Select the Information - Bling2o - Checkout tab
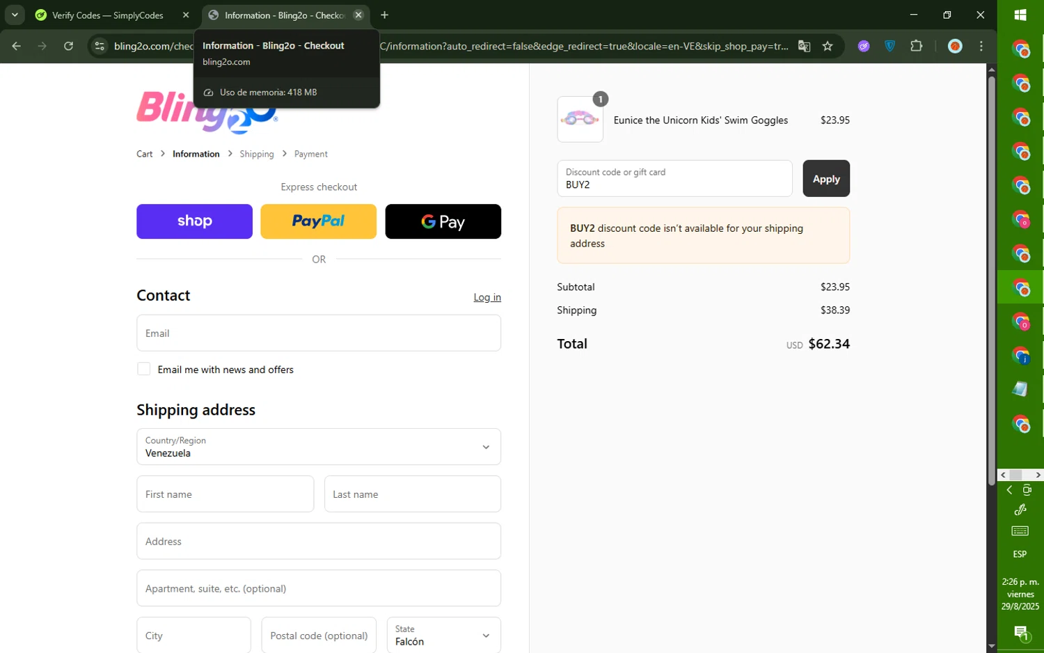This screenshot has width=1044, height=653. click(x=285, y=15)
